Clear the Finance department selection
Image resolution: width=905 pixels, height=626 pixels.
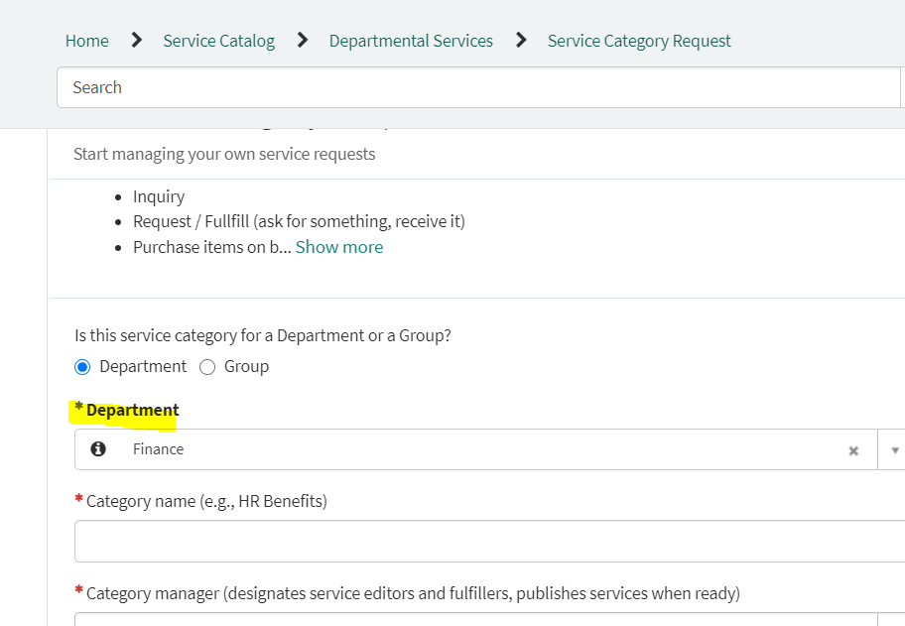[x=853, y=450]
